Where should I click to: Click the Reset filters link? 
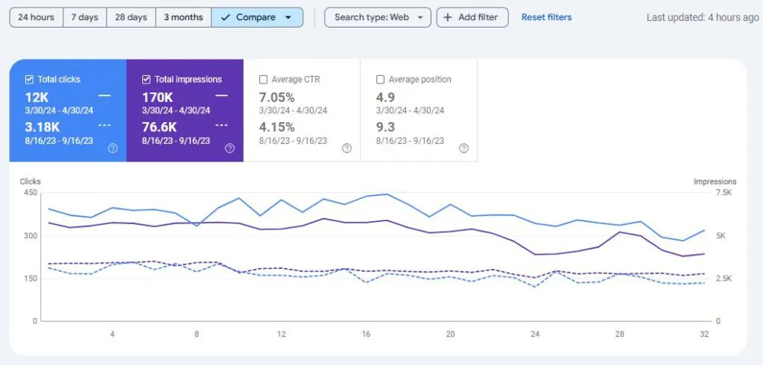[x=546, y=18]
